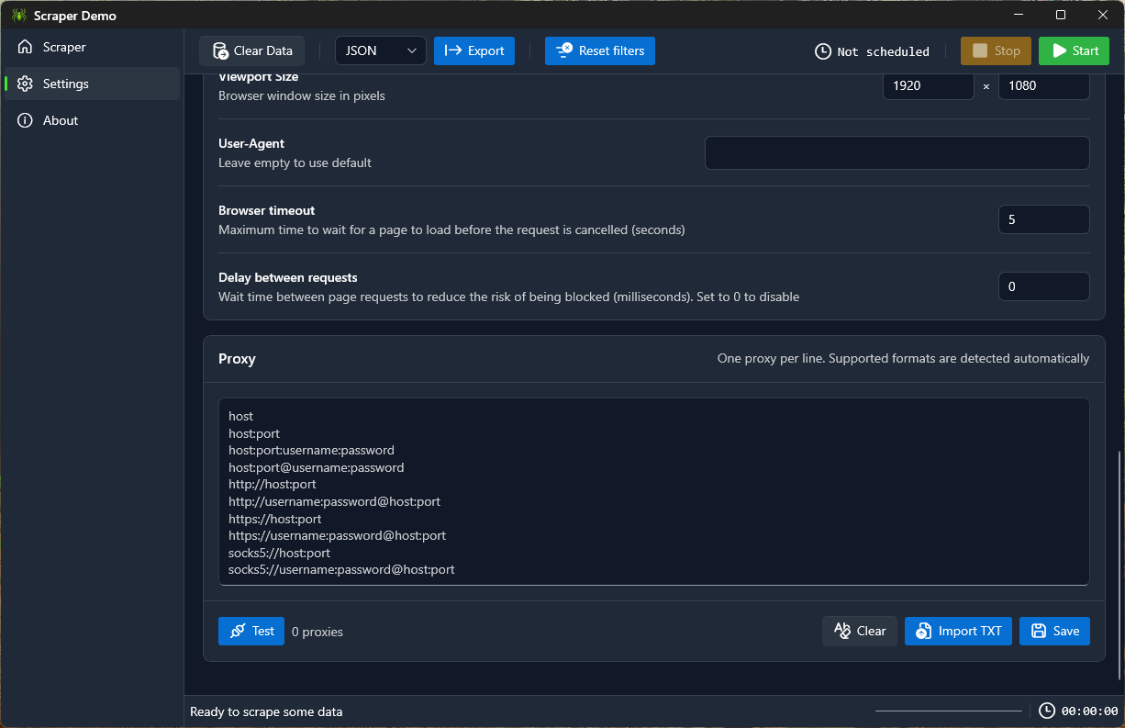
Task: Open the JSON export format dropdown
Action: click(381, 50)
